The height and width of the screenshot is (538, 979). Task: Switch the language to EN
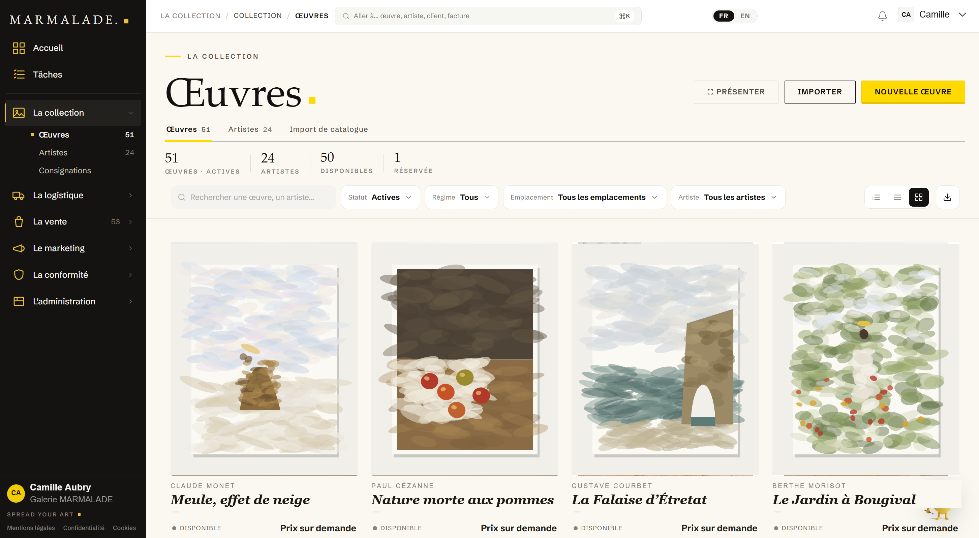tap(745, 16)
